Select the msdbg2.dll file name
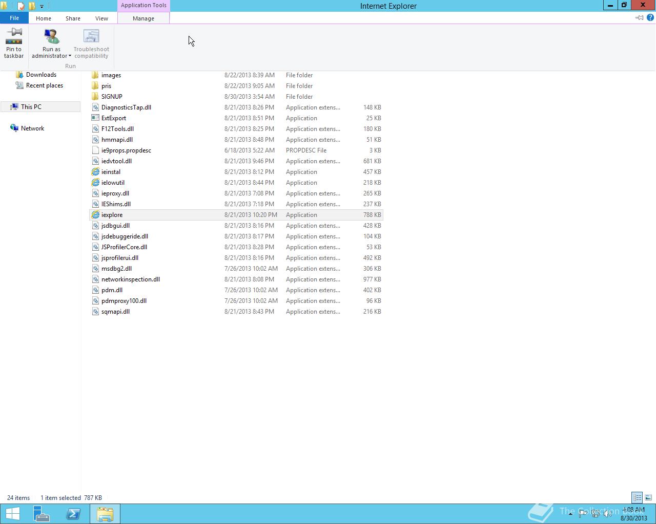 (116, 269)
